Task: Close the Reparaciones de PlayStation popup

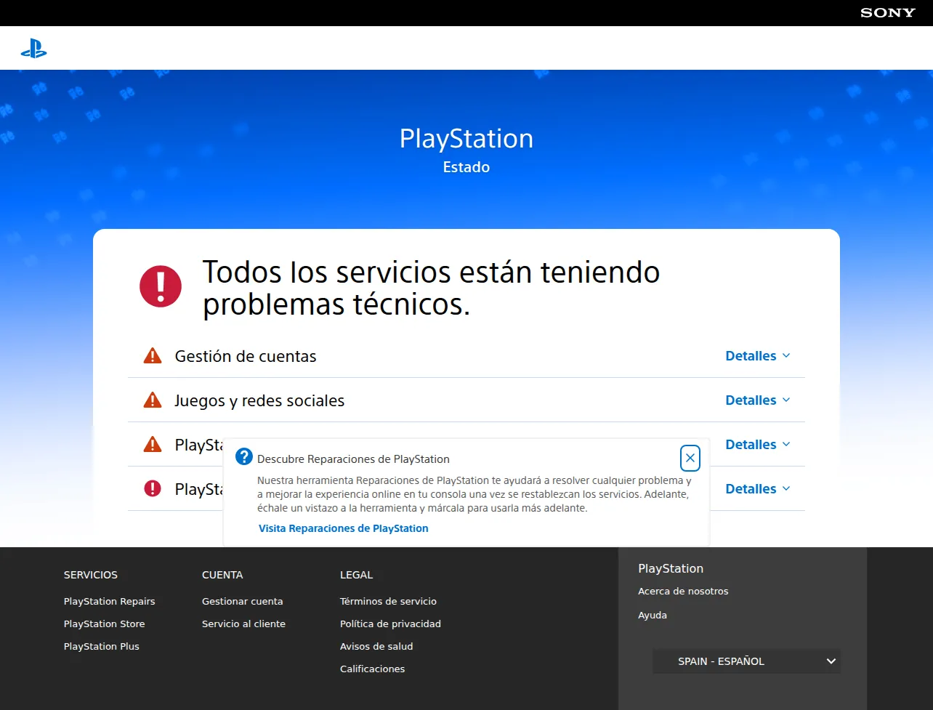Action: coord(690,458)
